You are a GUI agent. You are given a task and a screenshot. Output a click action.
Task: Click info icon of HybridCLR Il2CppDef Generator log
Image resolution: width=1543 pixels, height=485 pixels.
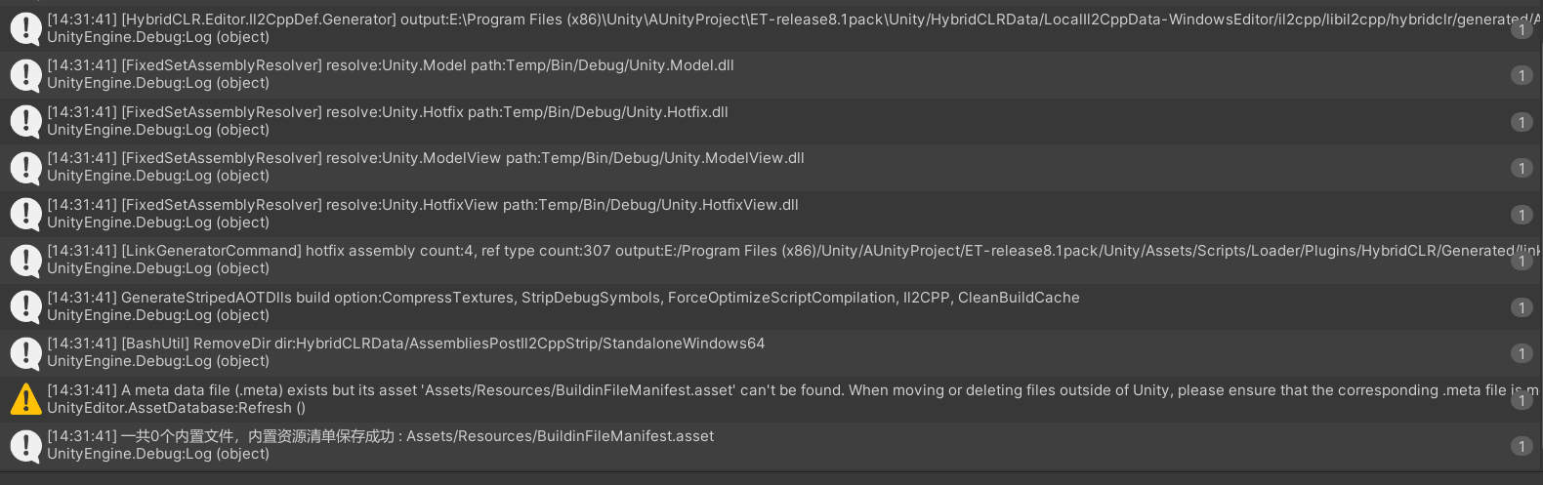(25, 28)
